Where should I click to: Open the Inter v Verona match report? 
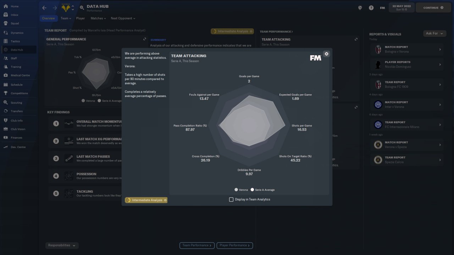click(408, 104)
